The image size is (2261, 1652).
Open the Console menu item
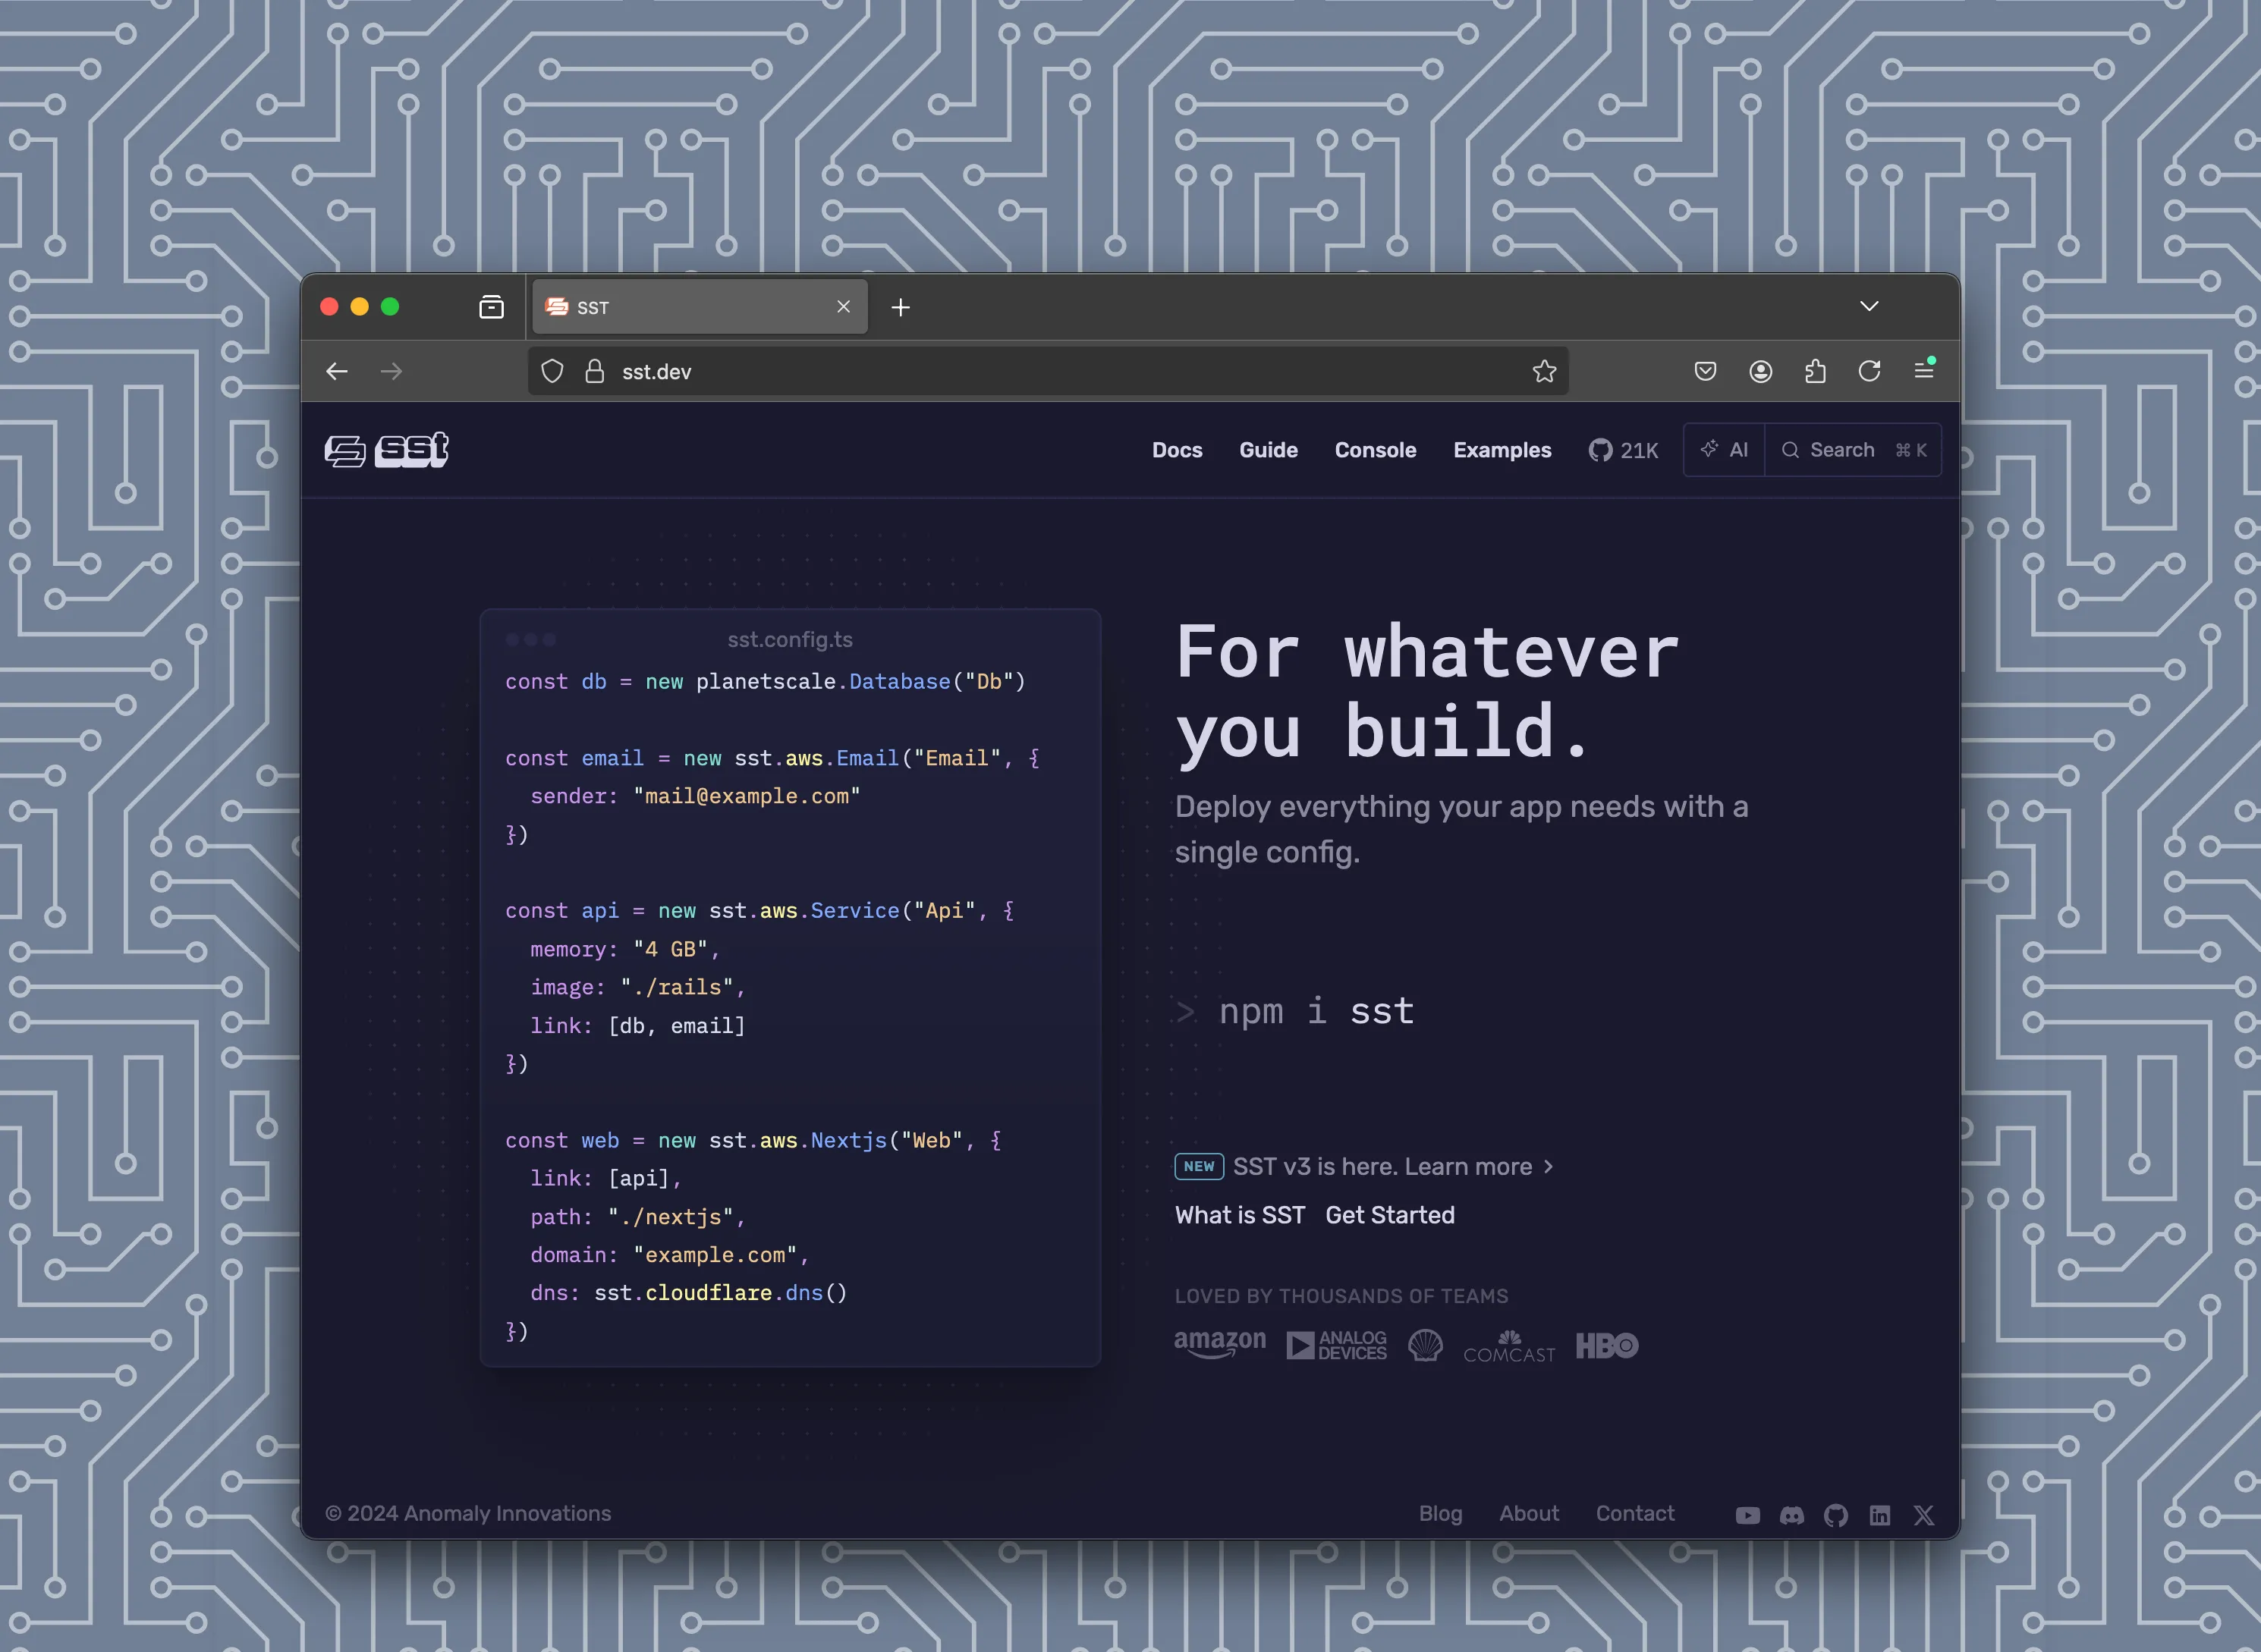[x=1375, y=450]
